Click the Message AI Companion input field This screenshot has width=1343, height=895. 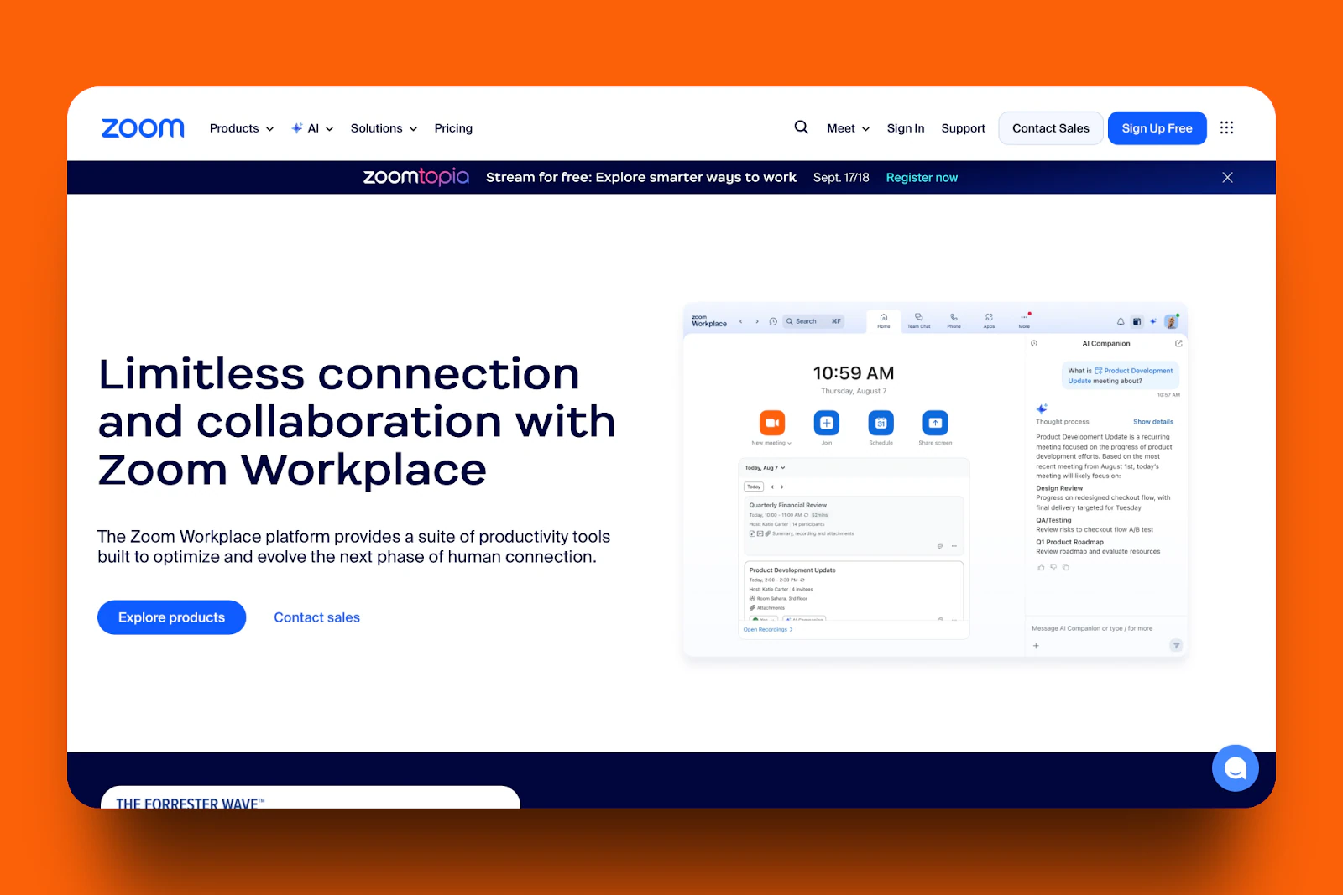point(1092,628)
